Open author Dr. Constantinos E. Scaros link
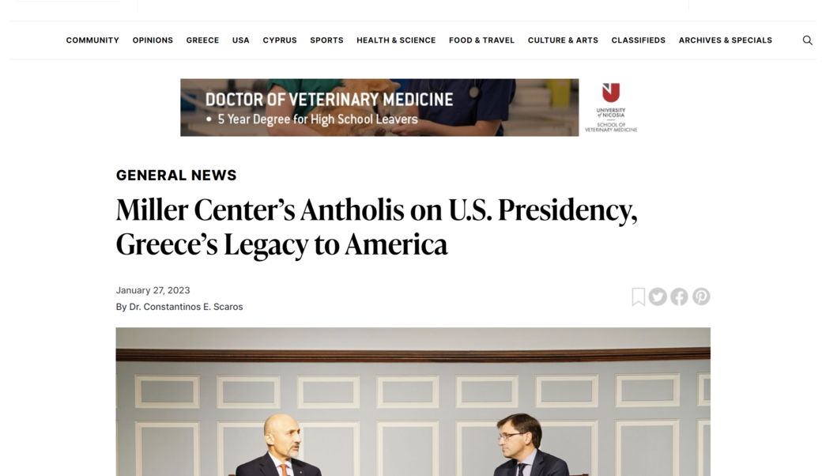The image size is (822, 476). (x=186, y=307)
